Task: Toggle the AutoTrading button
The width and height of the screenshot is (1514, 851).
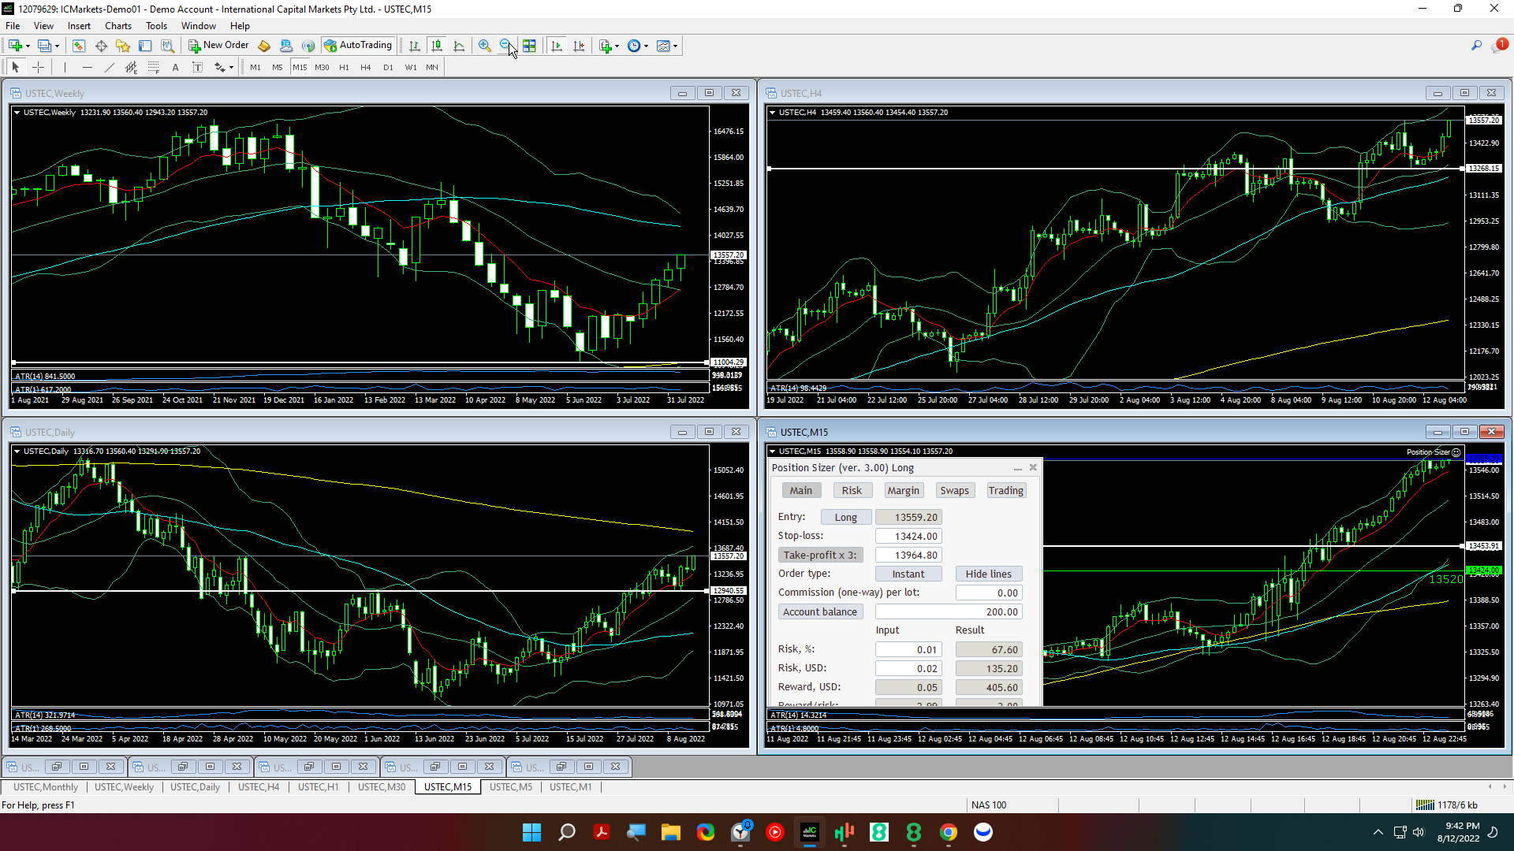Action: tap(358, 46)
